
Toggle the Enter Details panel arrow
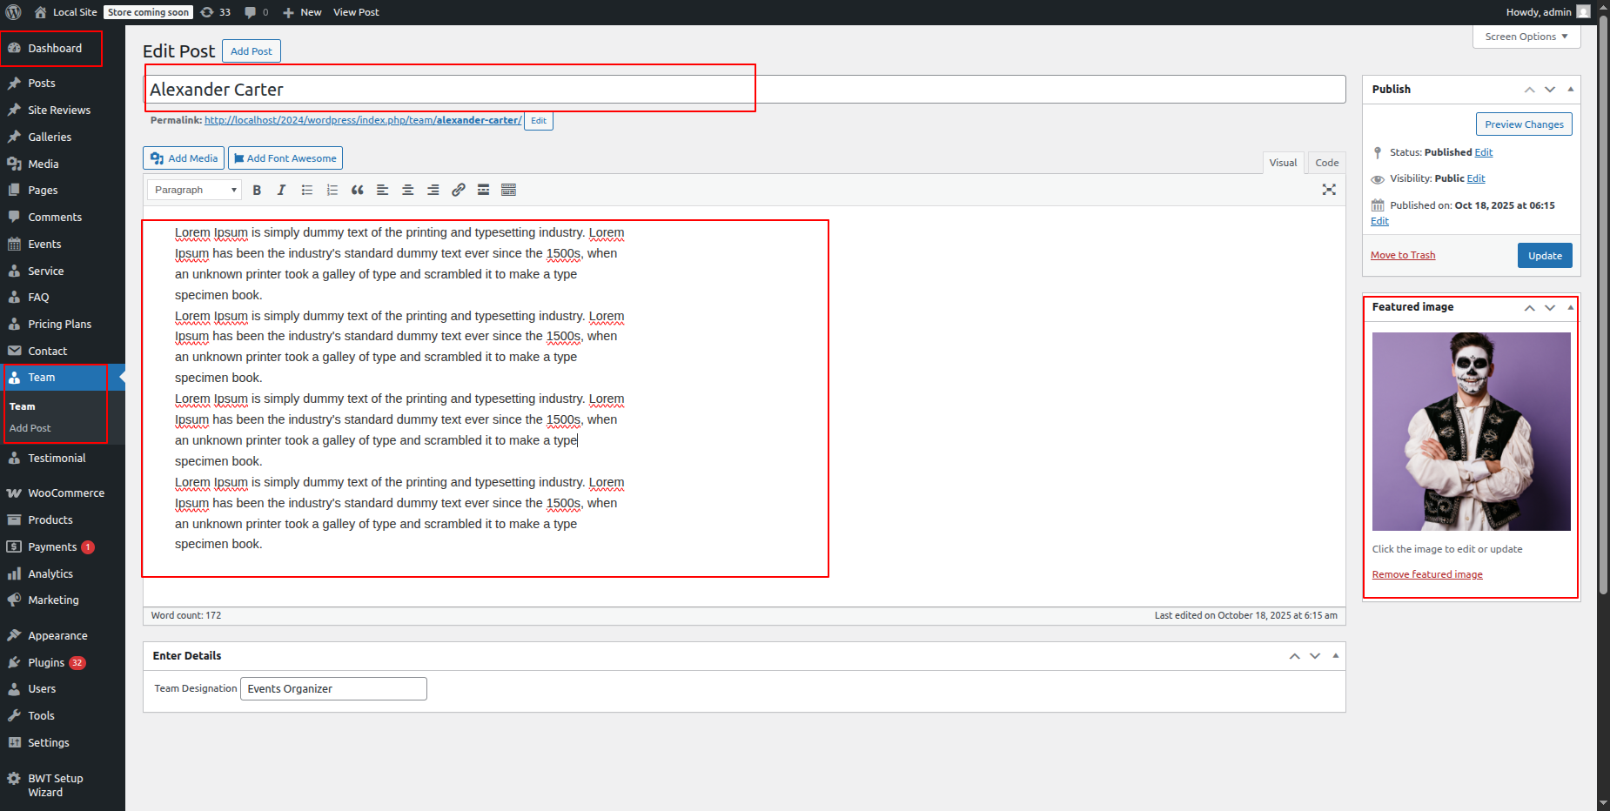tap(1335, 656)
